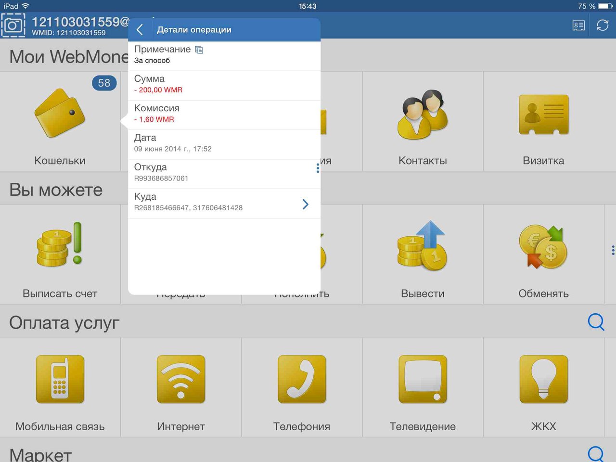This screenshot has width=616, height=462.
Task: Tap Вы можете section header
Action: [x=56, y=190]
